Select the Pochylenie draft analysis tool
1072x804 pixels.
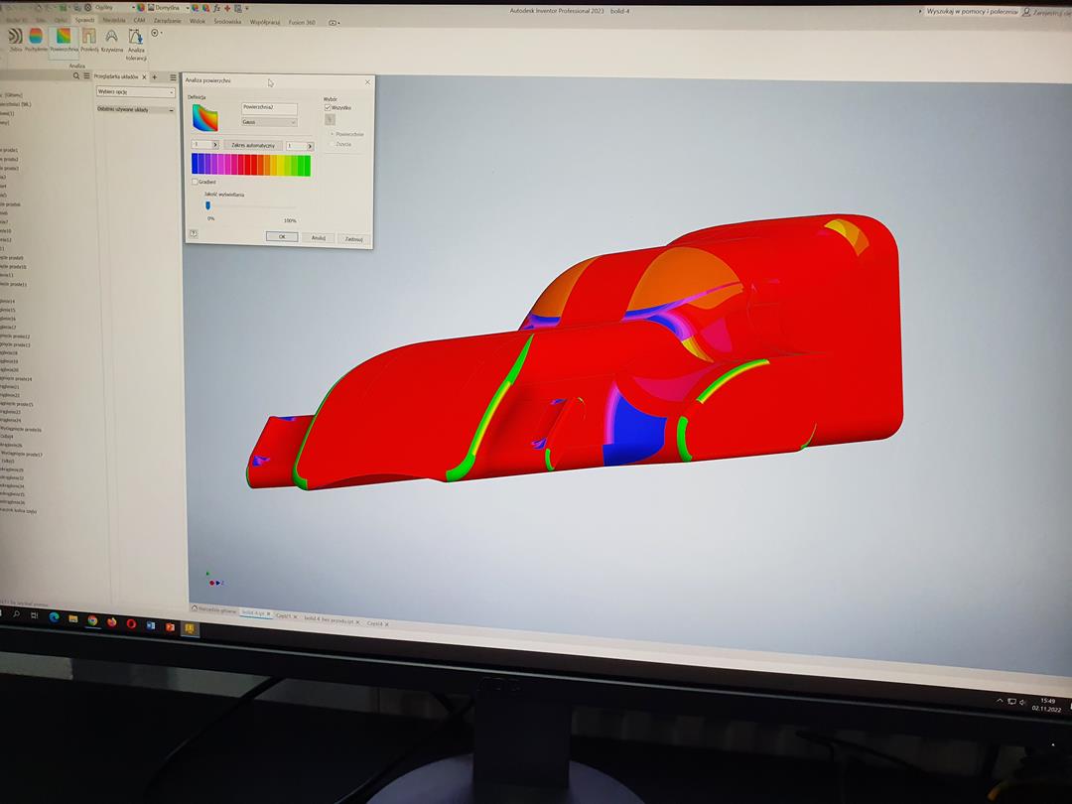coord(36,40)
